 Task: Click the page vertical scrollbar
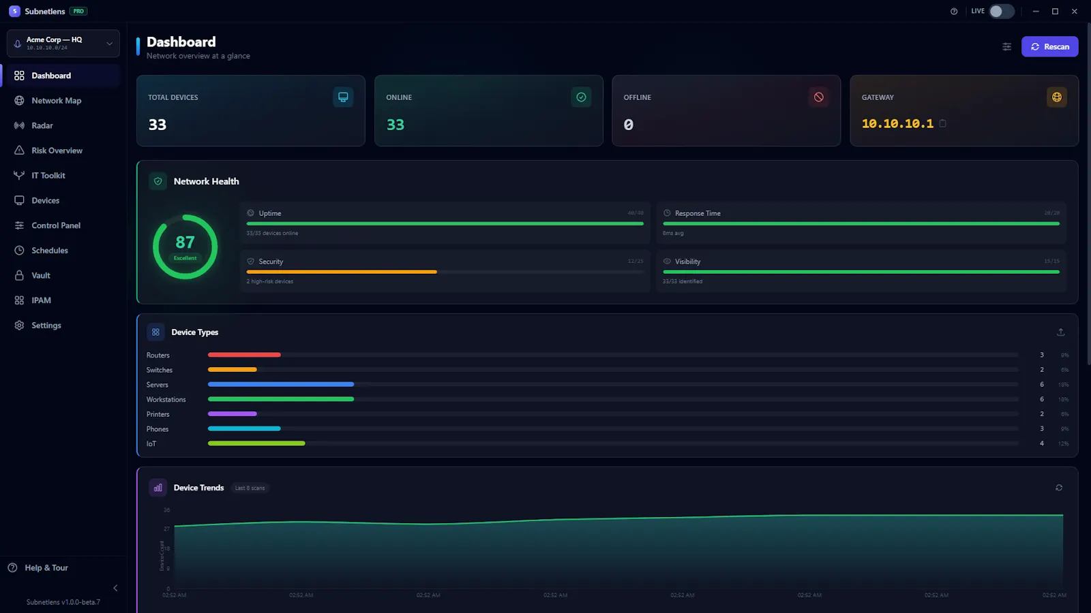coord(1088,194)
